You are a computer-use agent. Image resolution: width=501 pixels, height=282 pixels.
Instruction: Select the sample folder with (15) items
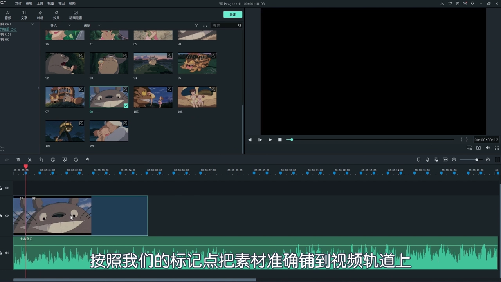click(5, 34)
